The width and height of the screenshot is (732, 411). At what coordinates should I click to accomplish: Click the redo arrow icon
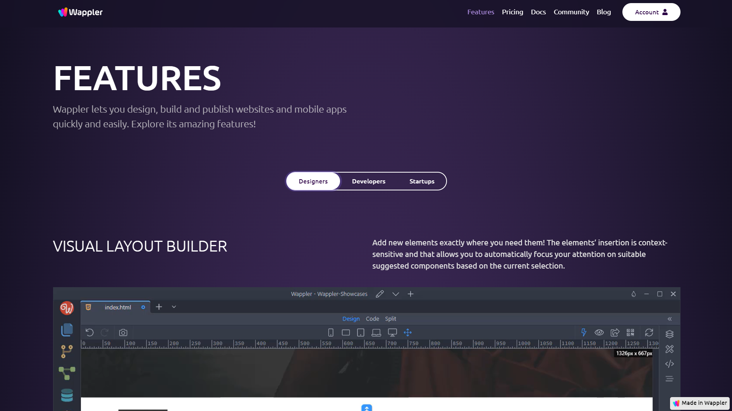pyautogui.click(x=105, y=332)
